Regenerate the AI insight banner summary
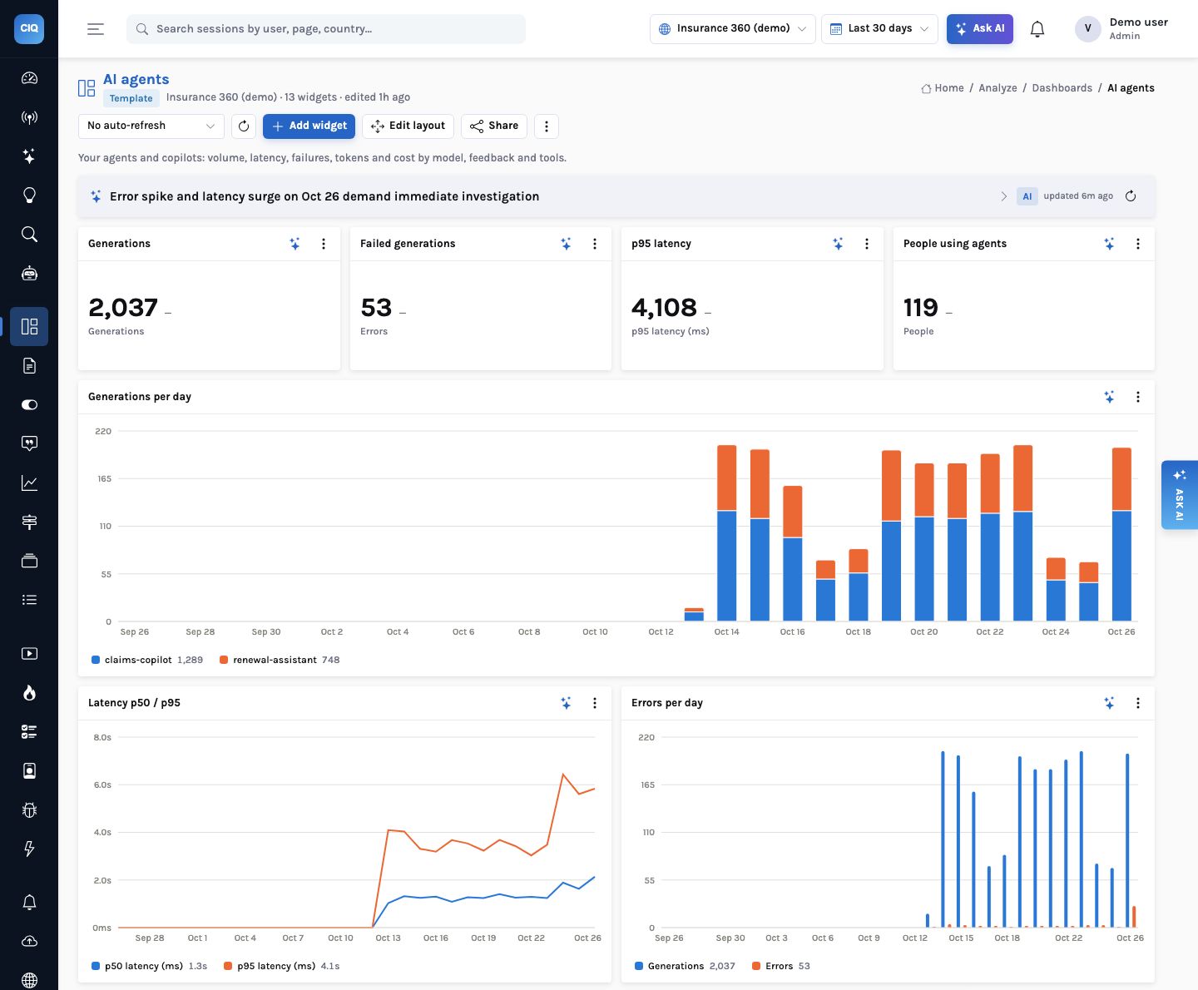Viewport: 1198px width, 990px height. click(1131, 196)
